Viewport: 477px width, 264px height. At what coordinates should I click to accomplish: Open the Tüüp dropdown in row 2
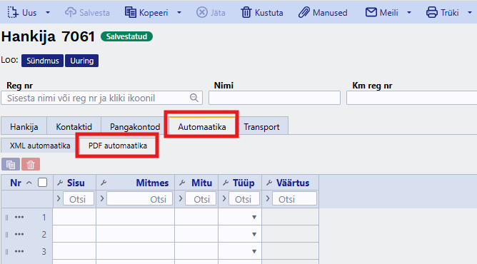pyautogui.click(x=254, y=234)
